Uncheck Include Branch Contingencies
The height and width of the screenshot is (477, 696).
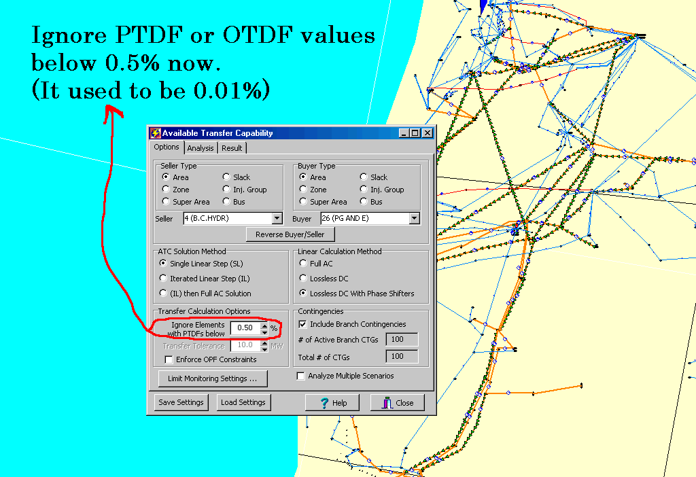pos(303,324)
